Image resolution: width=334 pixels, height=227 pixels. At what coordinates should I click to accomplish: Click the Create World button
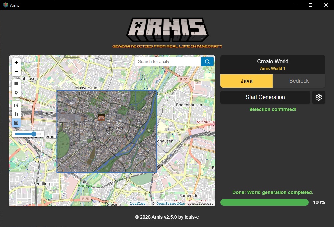tap(272, 65)
